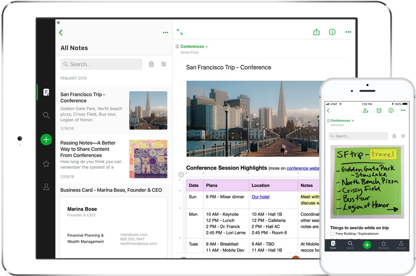Switch to the Shortcuts tab on the iPhone
The image size is (416, 276).
pos(383,245)
